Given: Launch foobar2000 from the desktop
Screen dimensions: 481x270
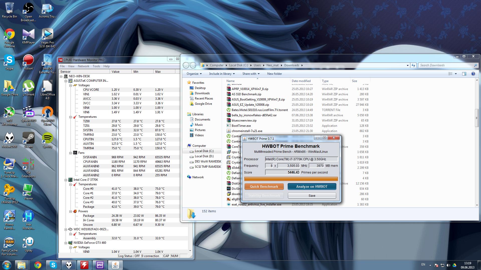Looking at the screenshot, I should tap(9, 140).
